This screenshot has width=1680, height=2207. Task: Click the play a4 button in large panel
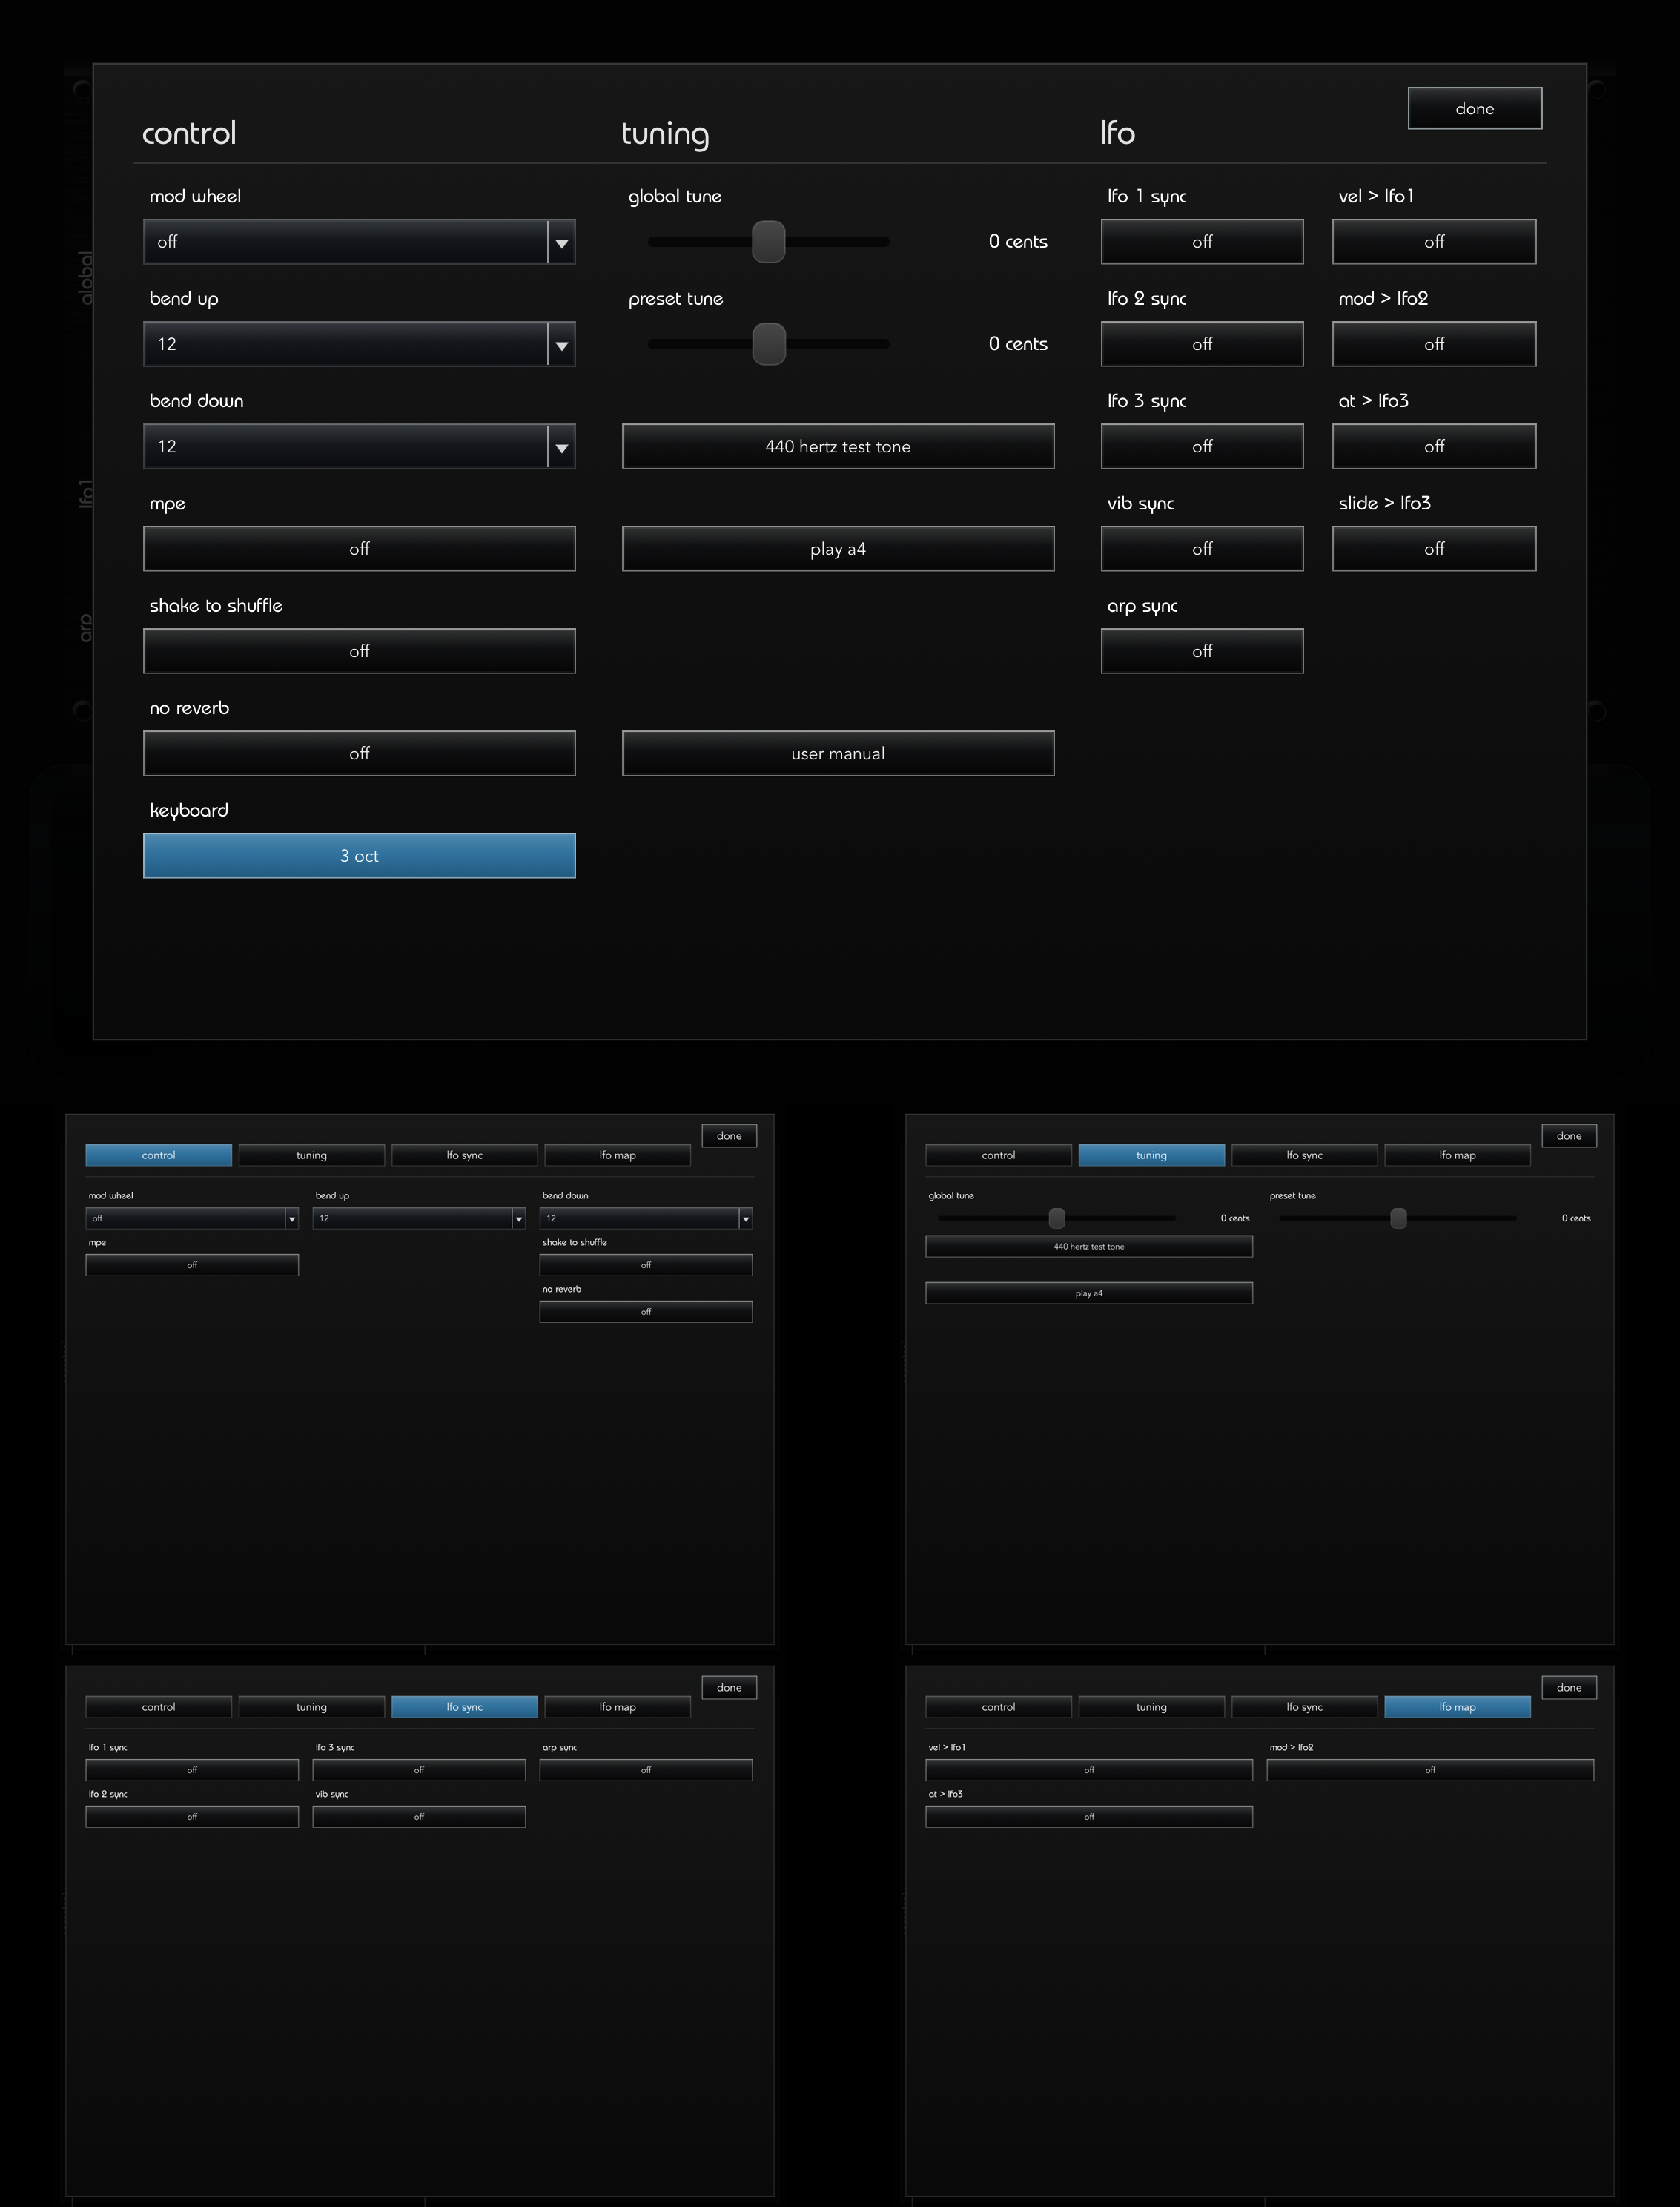(x=838, y=549)
